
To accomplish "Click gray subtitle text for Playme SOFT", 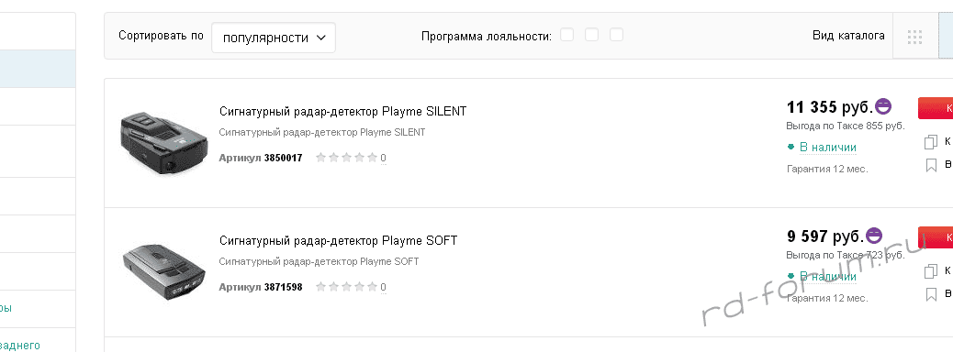I will [319, 261].
